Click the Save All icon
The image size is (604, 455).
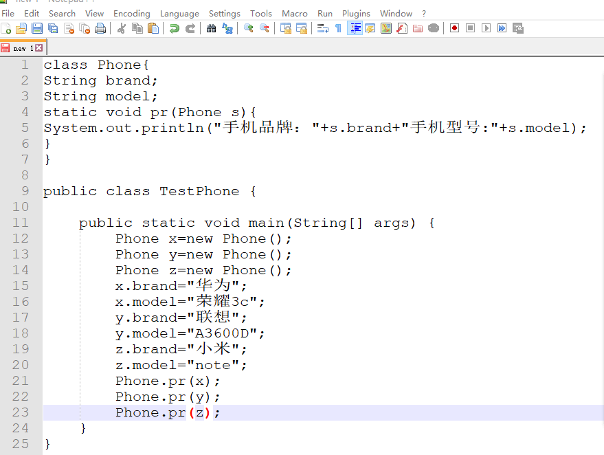coord(53,28)
